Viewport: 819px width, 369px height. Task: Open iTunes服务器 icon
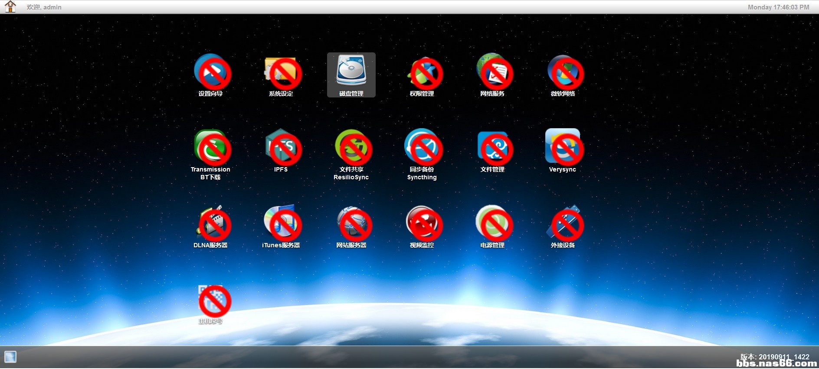281,223
